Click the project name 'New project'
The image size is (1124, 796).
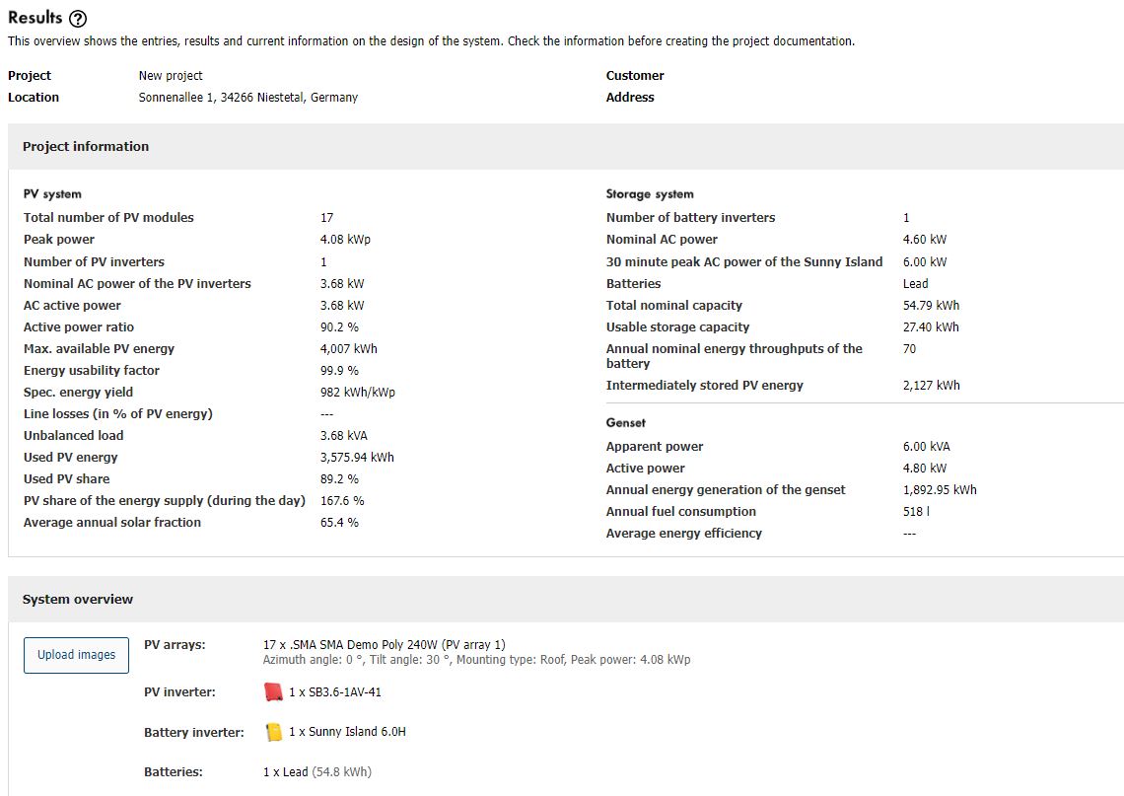point(171,76)
